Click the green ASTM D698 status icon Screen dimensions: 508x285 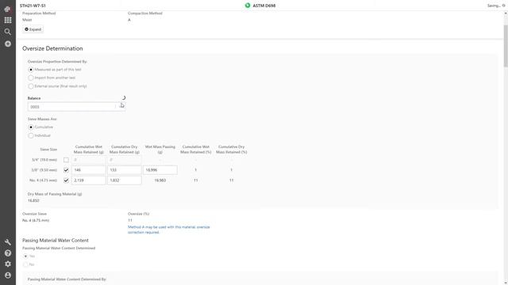point(248,6)
